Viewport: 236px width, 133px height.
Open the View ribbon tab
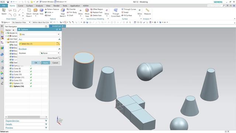(x=48, y=6)
